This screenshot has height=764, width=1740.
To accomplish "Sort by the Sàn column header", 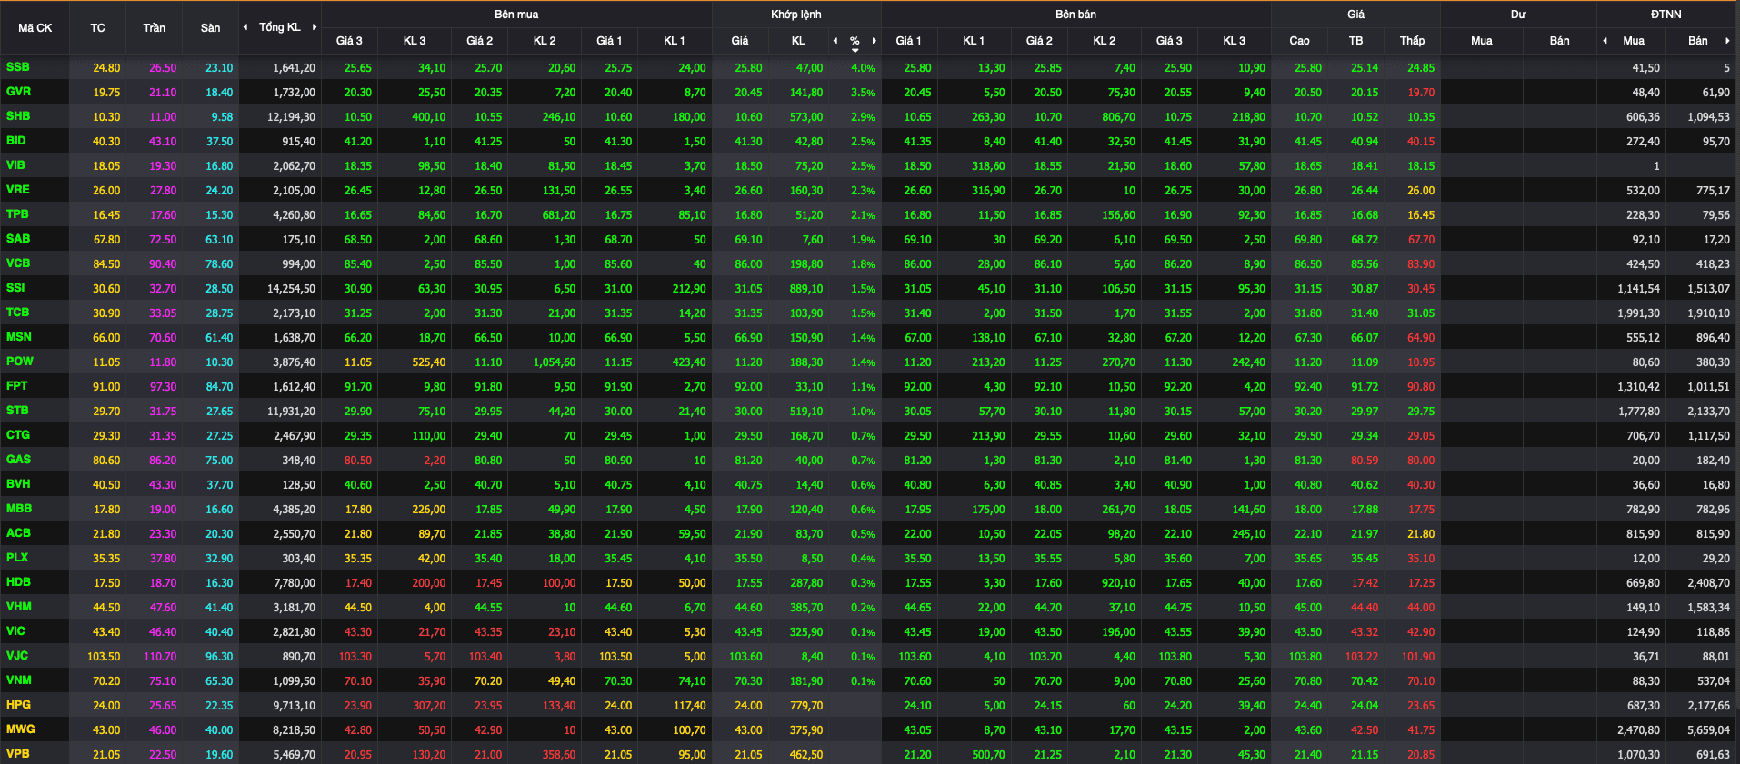I will pos(210,28).
